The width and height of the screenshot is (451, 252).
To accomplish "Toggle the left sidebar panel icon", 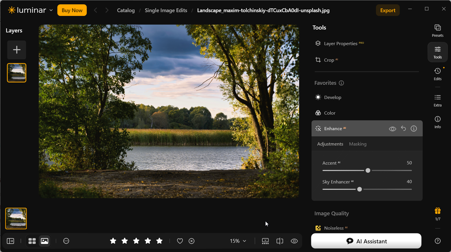I will 10,241.
